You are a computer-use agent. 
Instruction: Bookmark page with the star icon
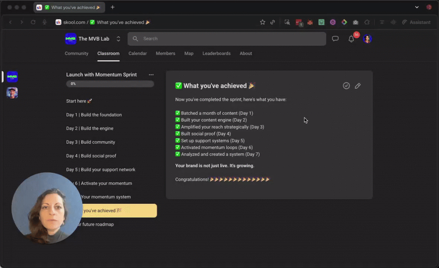(x=262, y=22)
